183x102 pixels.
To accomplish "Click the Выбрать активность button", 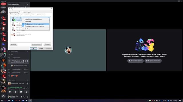I will point(153,61).
